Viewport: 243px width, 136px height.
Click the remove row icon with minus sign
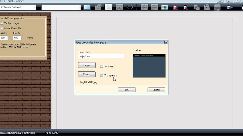coord(155,7)
